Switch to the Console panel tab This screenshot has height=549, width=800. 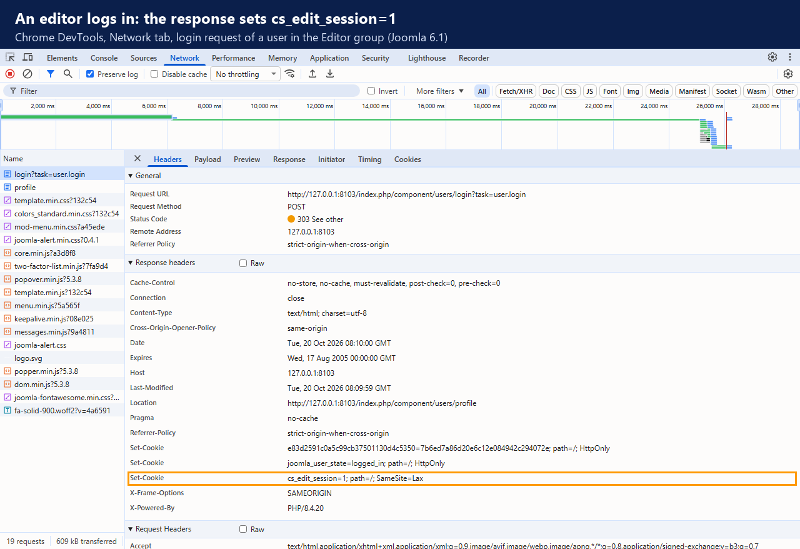(104, 58)
